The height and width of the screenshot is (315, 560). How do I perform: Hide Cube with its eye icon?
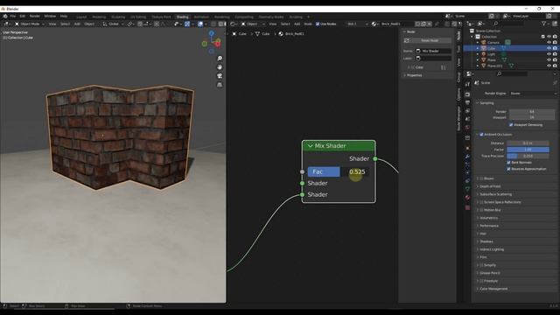[549, 48]
